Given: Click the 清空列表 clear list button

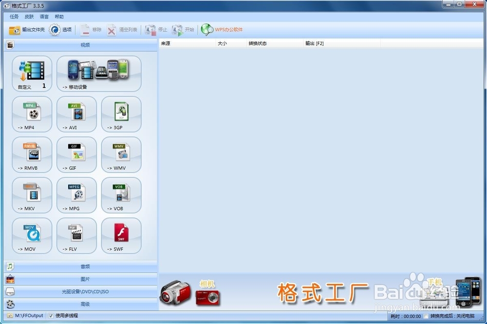Looking at the screenshot, I should 124,29.
